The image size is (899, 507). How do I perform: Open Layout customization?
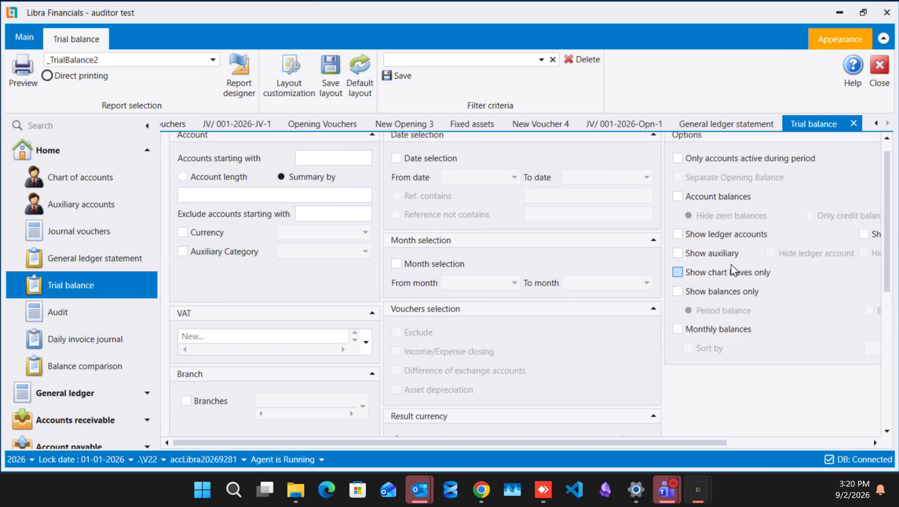(x=289, y=76)
